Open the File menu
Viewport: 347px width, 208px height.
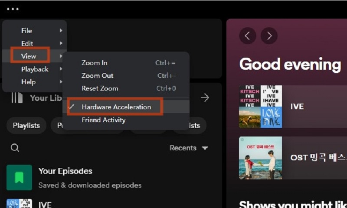coord(26,31)
